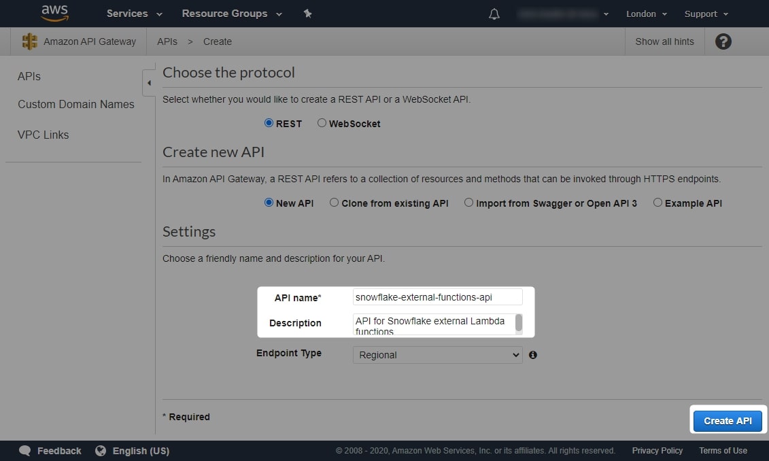Click the Feedback link in footer
The width and height of the screenshot is (769, 461).
(x=59, y=451)
